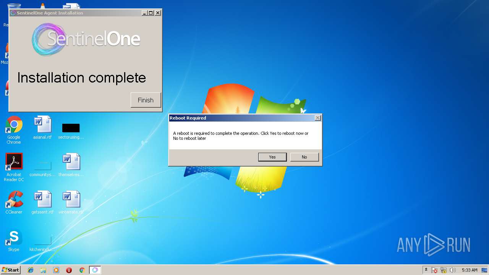Screen dimensions: 489x275
Task: Minimize the SentinelOne Agent Installation window
Action: point(144,13)
